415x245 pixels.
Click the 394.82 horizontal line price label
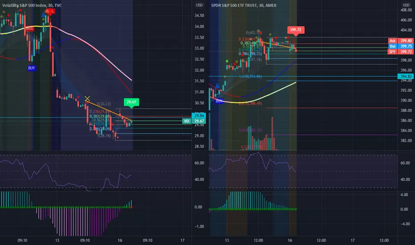[406, 76]
